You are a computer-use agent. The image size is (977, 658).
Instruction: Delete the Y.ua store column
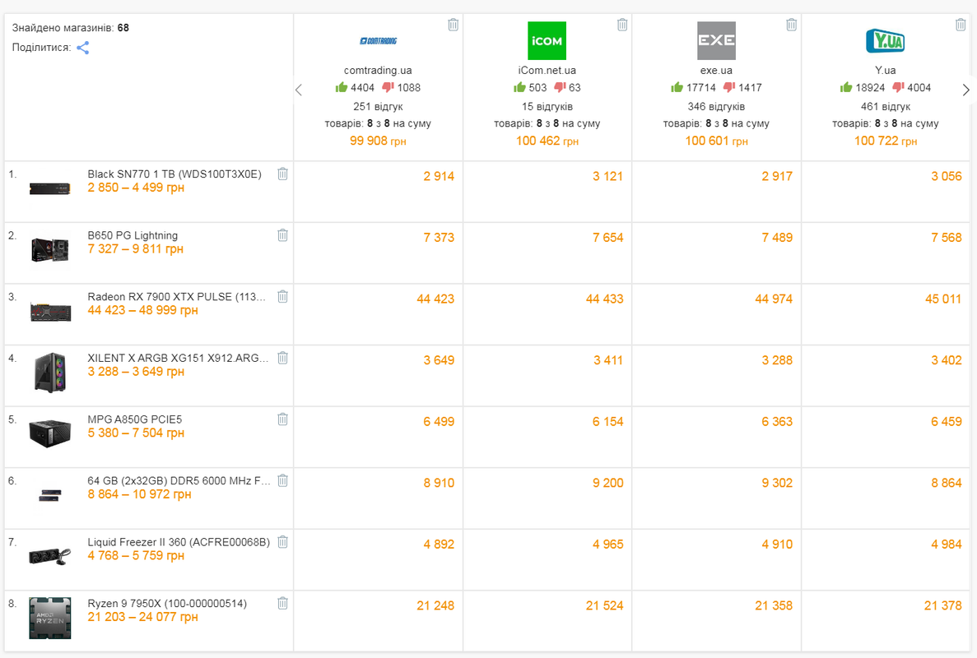(961, 25)
